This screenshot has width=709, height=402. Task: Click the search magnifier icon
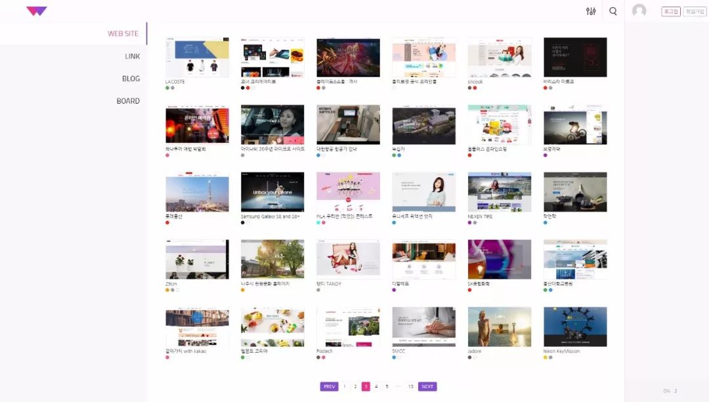613,11
